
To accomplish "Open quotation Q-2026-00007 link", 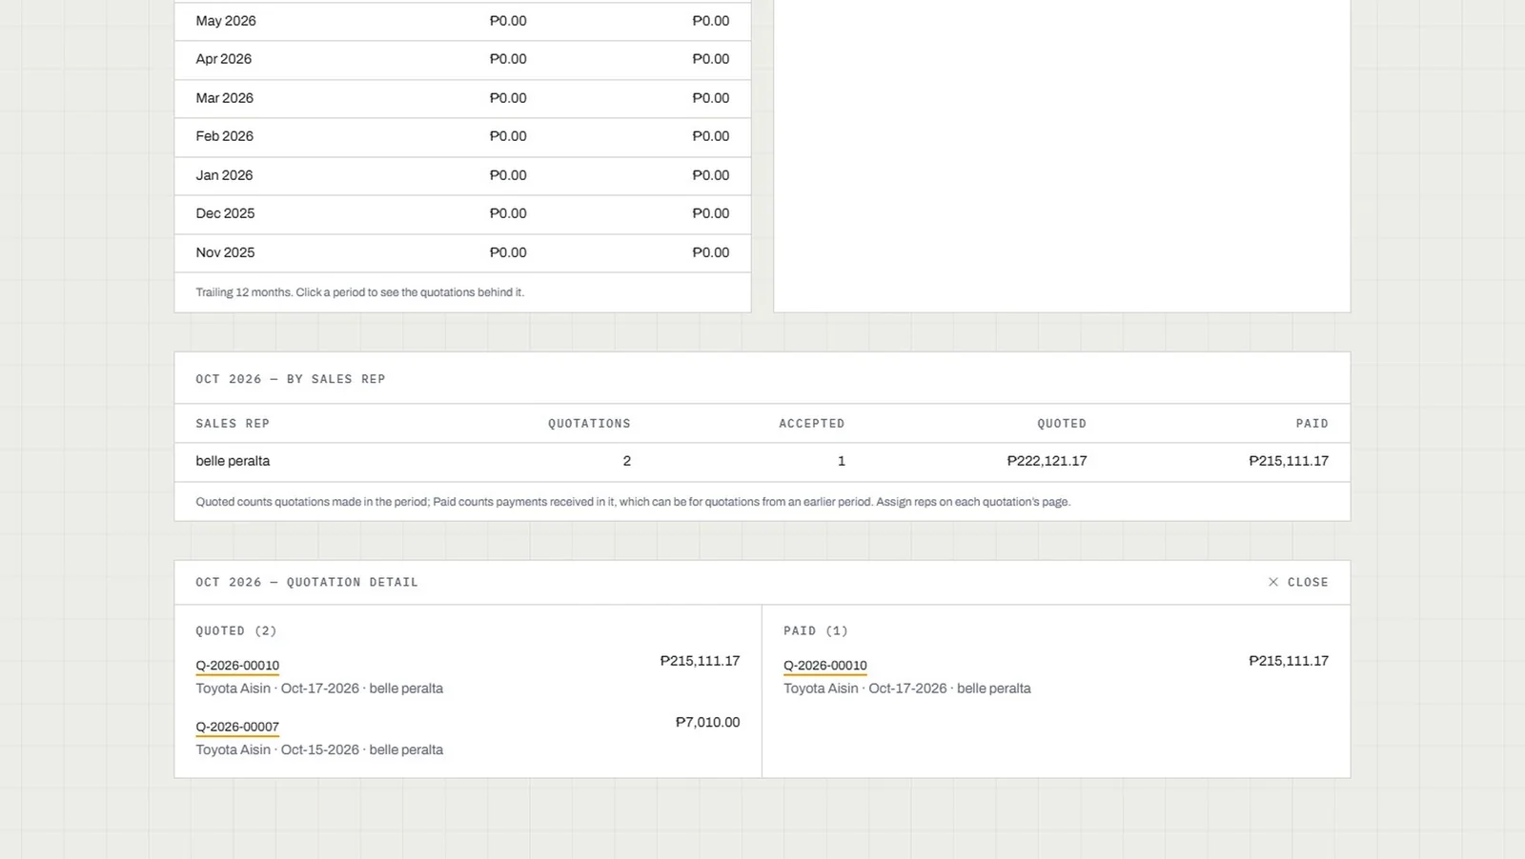I will 237,727.
